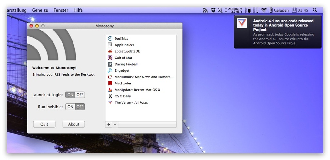Screen dimensions: 330x160
Task: Select the 9to5Mac feed row
Action: (x=141, y=38)
